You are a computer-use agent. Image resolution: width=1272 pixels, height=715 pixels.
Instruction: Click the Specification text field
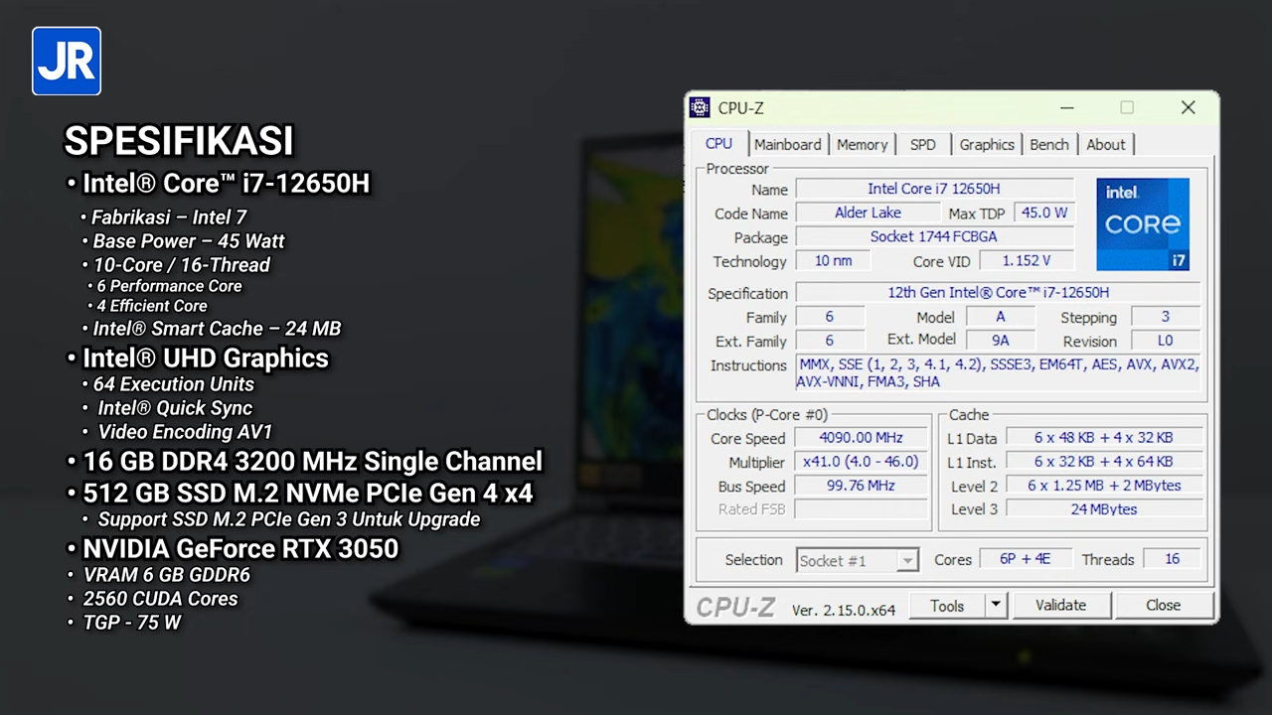pos(998,293)
